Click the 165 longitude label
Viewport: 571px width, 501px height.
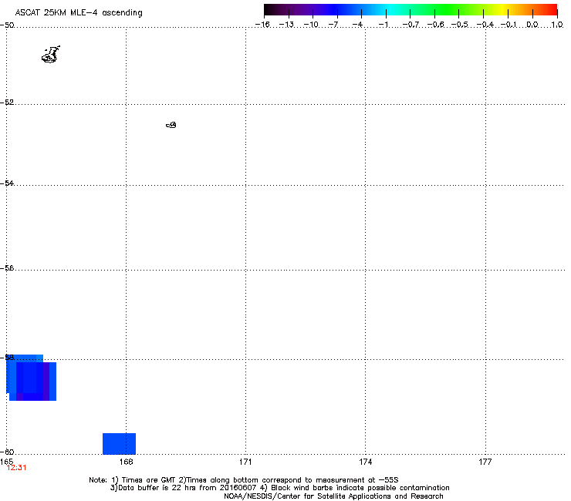(x=6, y=462)
